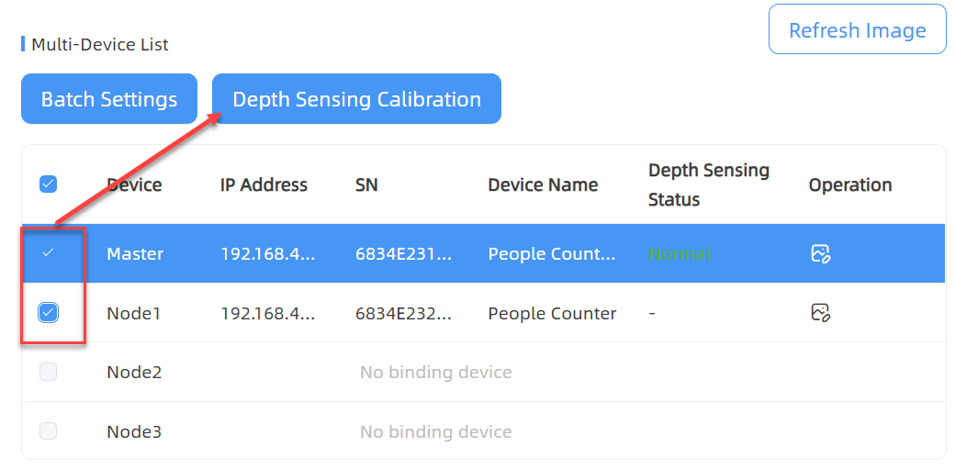This screenshot has width=955, height=469.
Task: Click the Depth Sensing Status column header
Action: (x=709, y=184)
